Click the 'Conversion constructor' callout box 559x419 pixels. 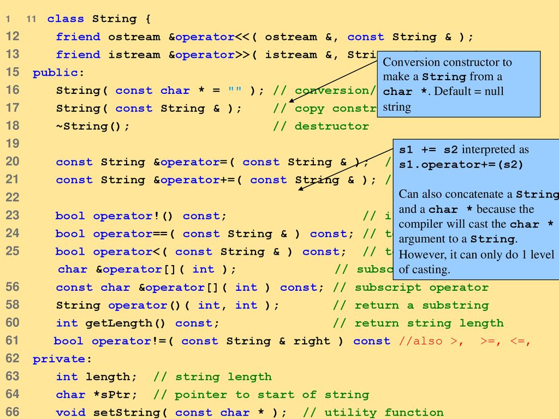(x=459, y=85)
